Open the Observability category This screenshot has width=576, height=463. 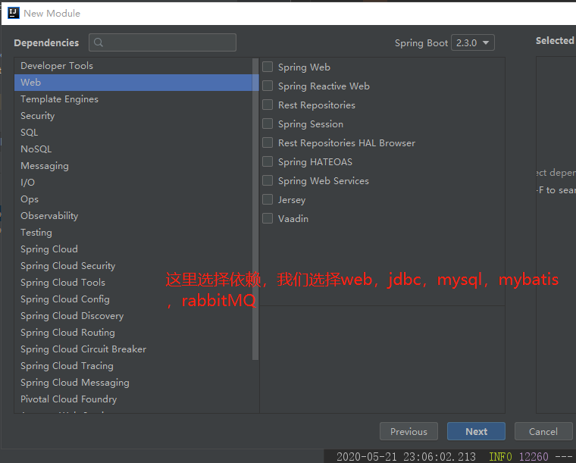coord(133,216)
